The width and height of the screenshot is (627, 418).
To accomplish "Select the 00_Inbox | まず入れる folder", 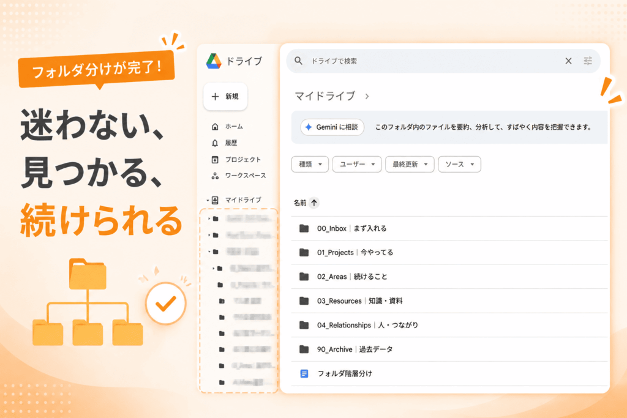I will [449, 228].
